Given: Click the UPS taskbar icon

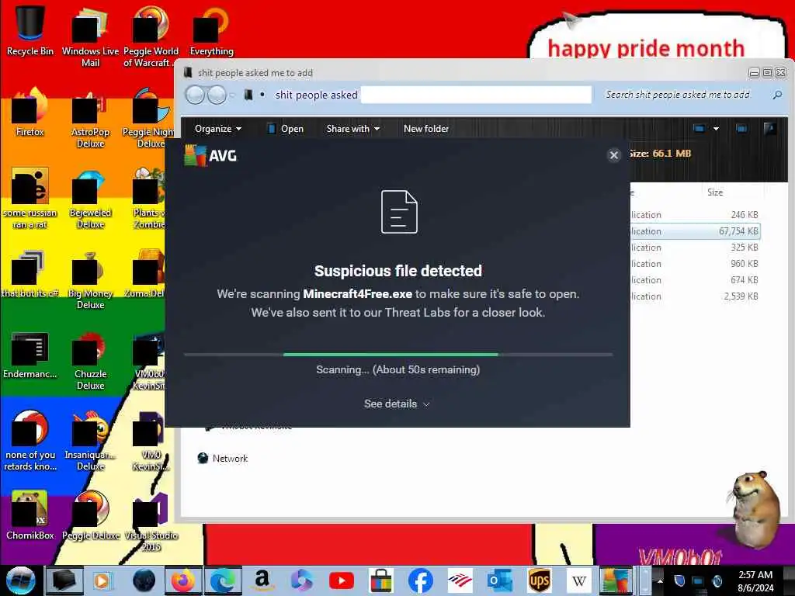Looking at the screenshot, I should [x=539, y=580].
